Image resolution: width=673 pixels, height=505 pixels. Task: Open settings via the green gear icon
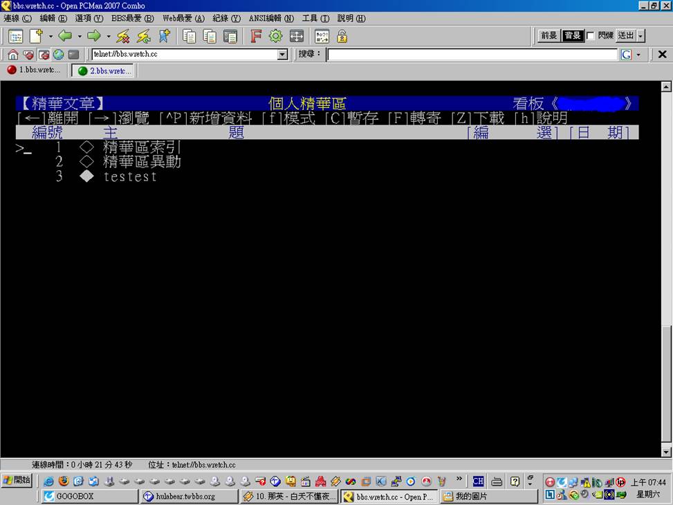(x=276, y=36)
